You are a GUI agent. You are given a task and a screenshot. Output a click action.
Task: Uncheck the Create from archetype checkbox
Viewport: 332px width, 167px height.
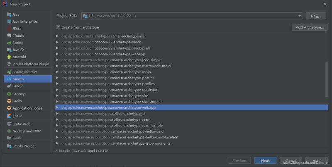[58, 27]
